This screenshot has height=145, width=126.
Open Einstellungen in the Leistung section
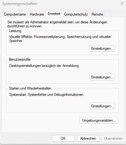pos(102,49)
